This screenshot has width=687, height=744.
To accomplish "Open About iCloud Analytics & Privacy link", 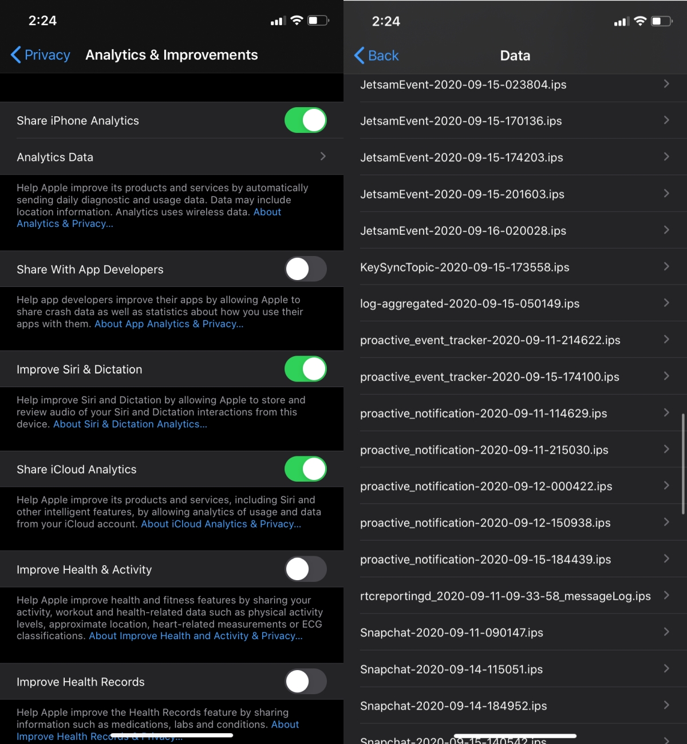I will pyautogui.click(x=221, y=524).
